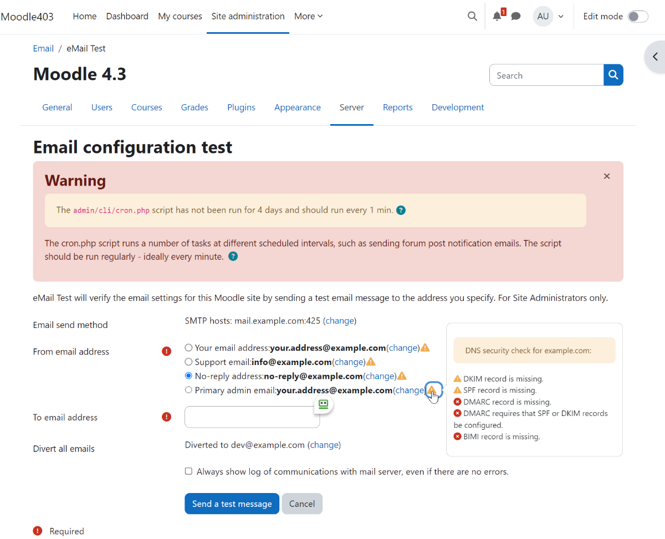Click the help icon after 'ideally every minute'

point(233,256)
